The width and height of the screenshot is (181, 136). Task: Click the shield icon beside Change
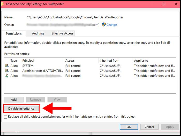104,25
